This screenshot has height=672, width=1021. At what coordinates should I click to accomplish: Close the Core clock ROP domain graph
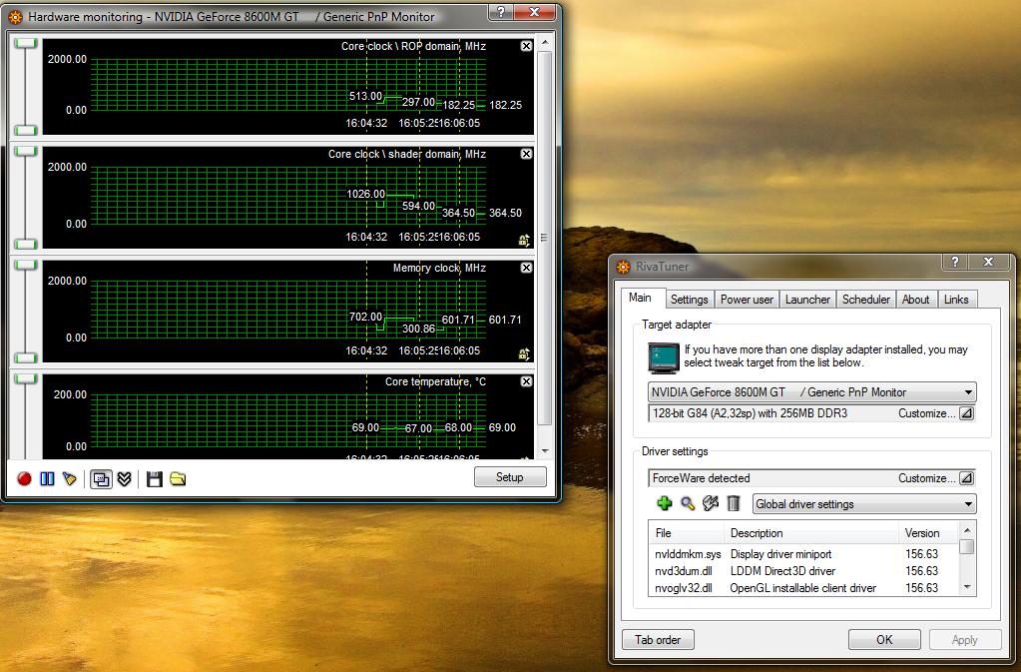[x=526, y=46]
